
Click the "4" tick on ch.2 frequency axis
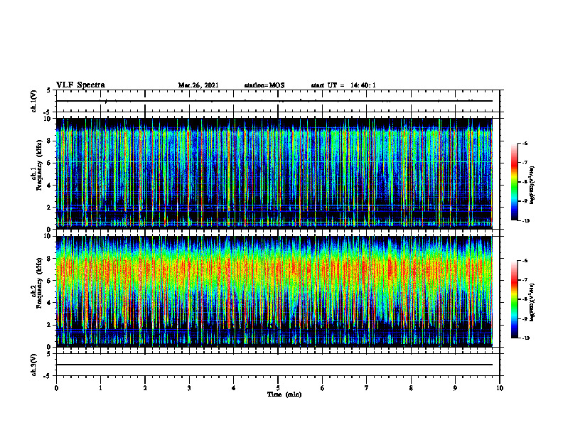click(x=50, y=303)
